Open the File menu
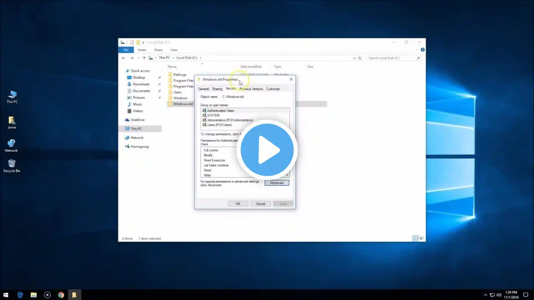Screen dimensions: 534x300 coord(126,50)
